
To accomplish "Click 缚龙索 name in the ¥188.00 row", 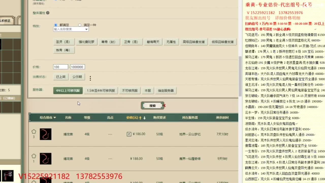I will point(68,159).
